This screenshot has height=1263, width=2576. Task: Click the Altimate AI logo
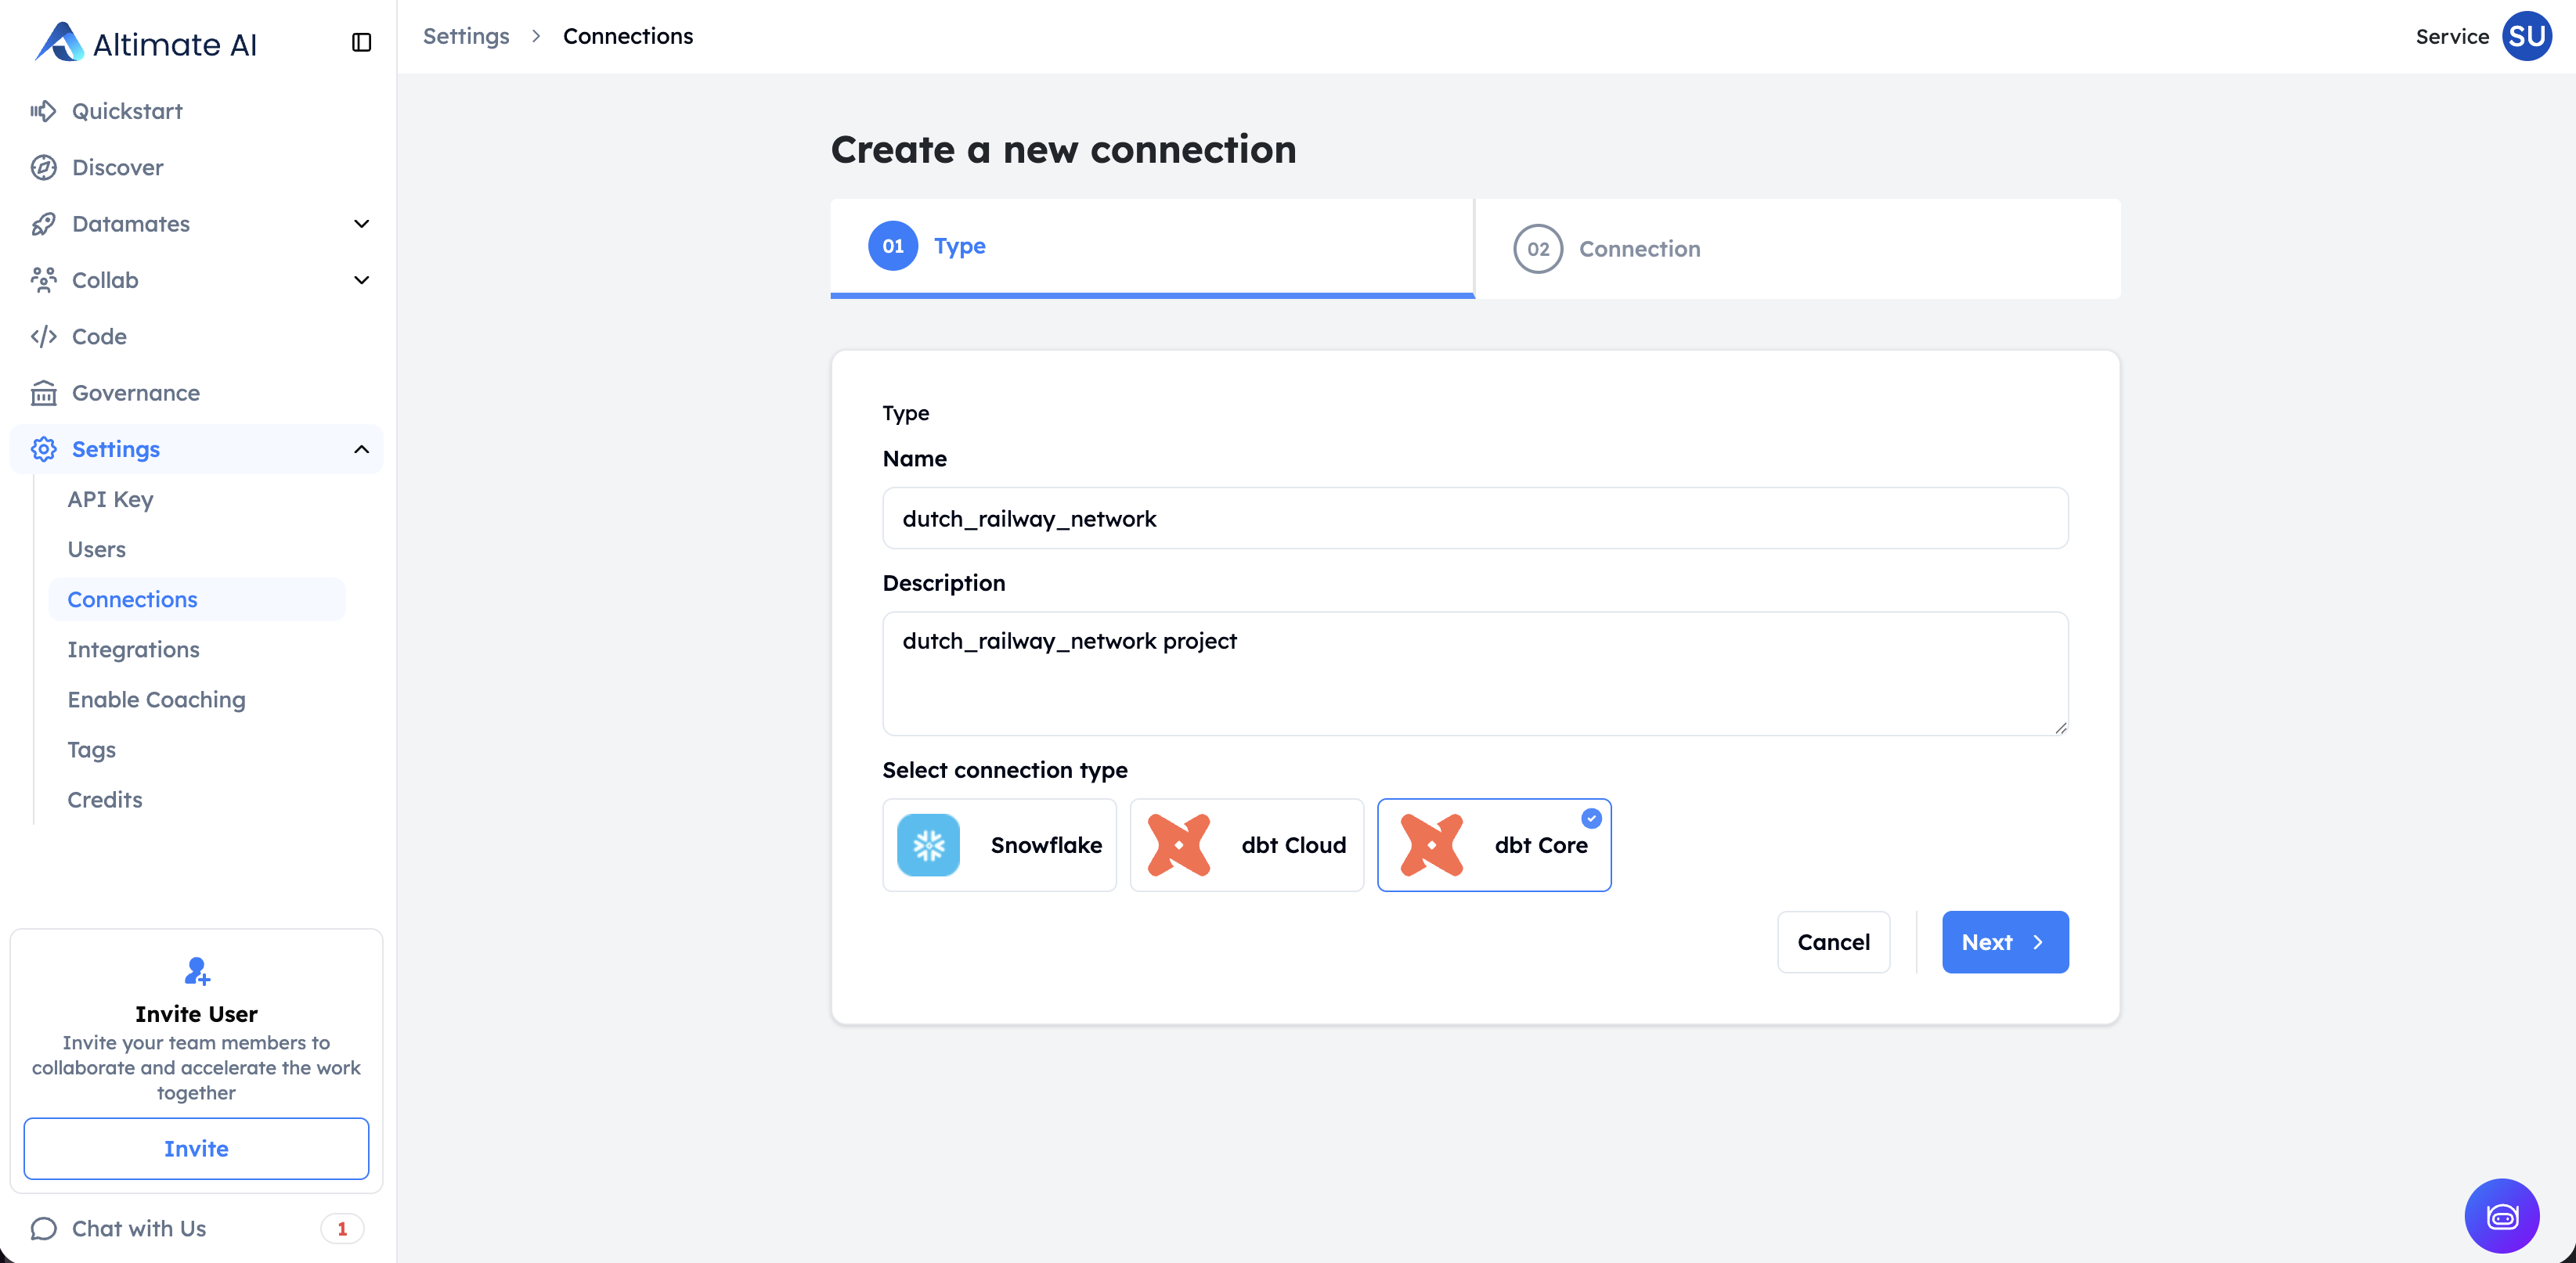146,43
